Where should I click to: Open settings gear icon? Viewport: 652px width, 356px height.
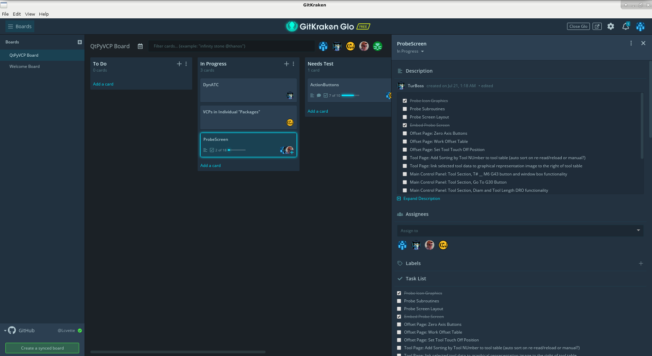click(611, 26)
